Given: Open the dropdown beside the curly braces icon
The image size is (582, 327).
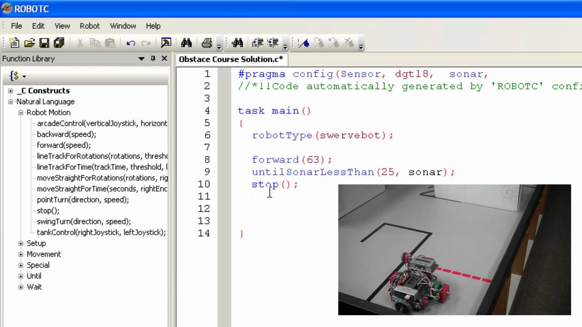Looking at the screenshot, I should click(x=24, y=76).
